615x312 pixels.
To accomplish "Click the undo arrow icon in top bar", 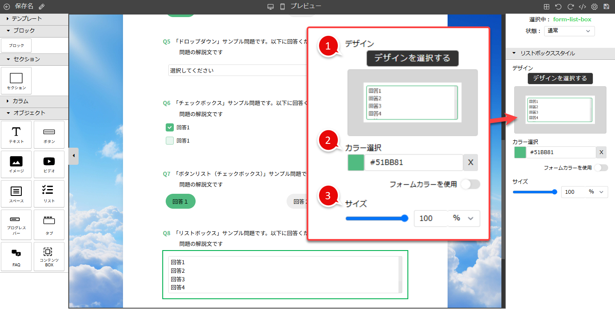I will [558, 7].
